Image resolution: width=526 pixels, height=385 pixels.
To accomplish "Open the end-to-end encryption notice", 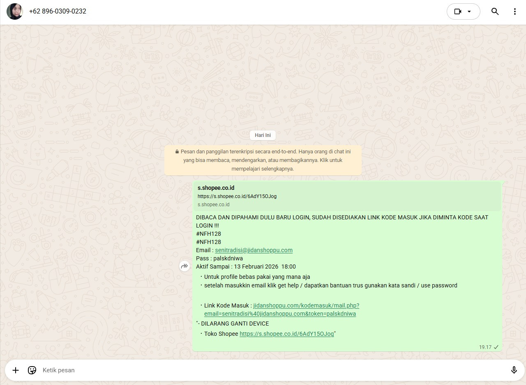I will click(263, 160).
